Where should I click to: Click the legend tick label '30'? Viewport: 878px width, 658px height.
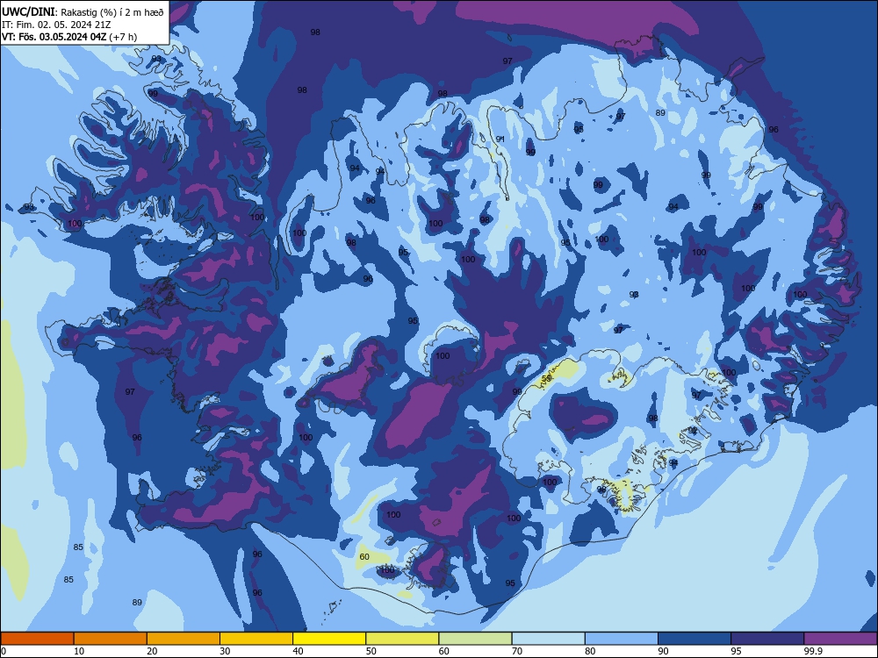225,651
